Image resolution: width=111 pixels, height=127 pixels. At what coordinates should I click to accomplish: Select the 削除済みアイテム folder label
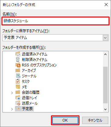pyautogui.click(x=35, y=60)
